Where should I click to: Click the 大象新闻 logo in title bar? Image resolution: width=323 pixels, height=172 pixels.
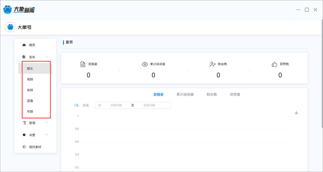point(19,10)
